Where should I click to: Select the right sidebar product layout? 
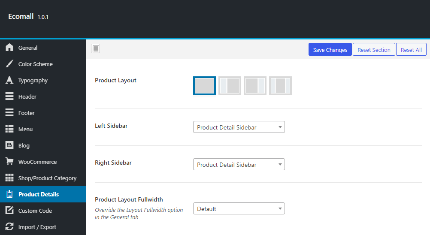click(255, 86)
